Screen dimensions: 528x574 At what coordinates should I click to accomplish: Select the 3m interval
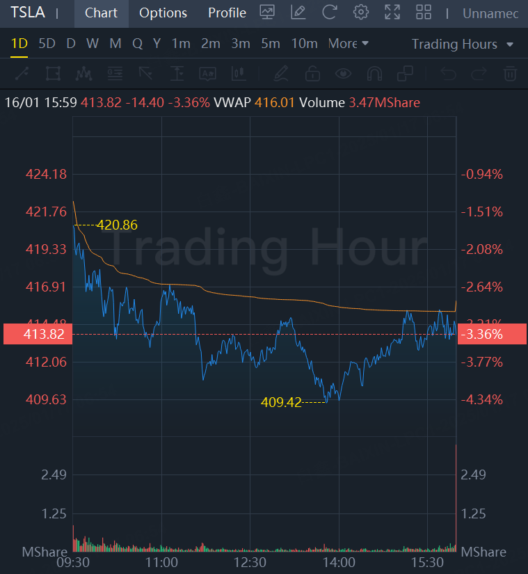pyautogui.click(x=241, y=44)
